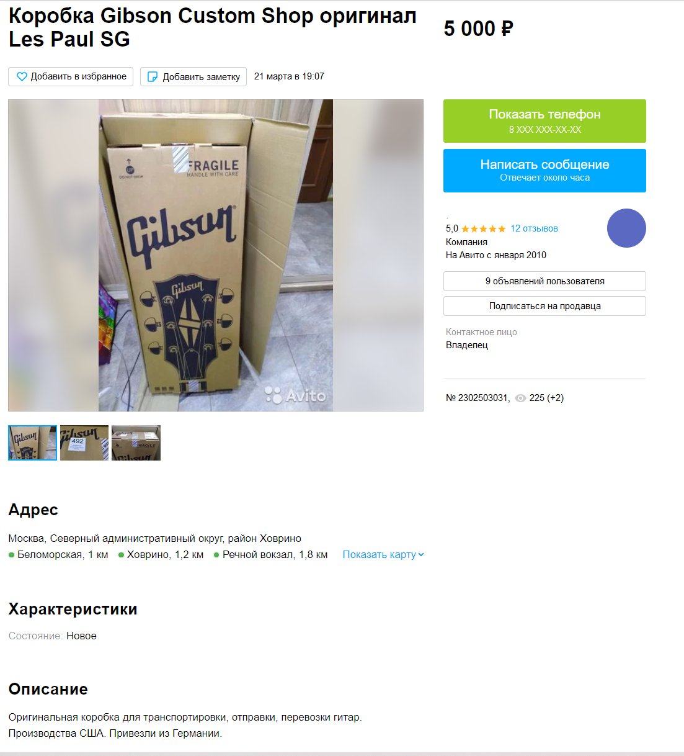Click the Добавить заметку button

click(193, 77)
